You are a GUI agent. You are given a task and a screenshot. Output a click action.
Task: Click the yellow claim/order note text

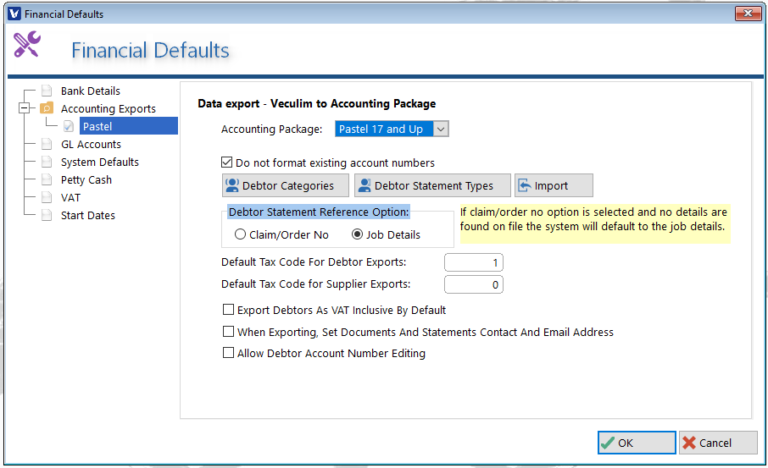click(x=595, y=219)
